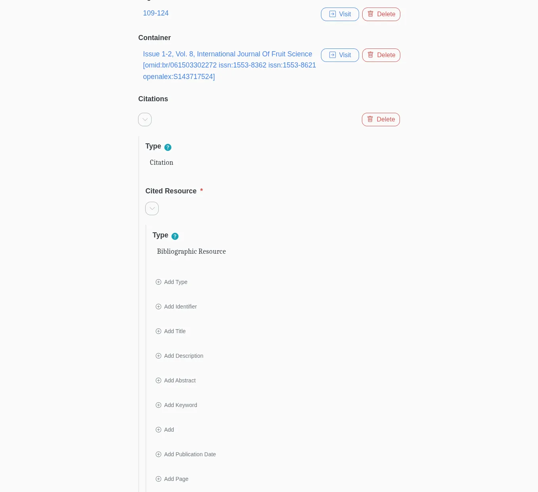
Task: Click the Visit icon next to pages 109-124
Action: (x=332, y=14)
